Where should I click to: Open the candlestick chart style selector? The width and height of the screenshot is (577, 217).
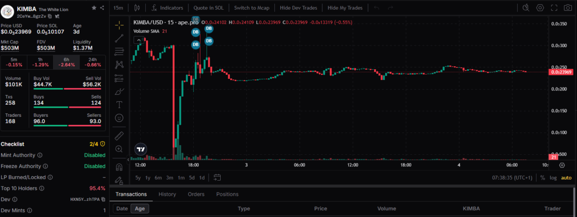(x=138, y=8)
